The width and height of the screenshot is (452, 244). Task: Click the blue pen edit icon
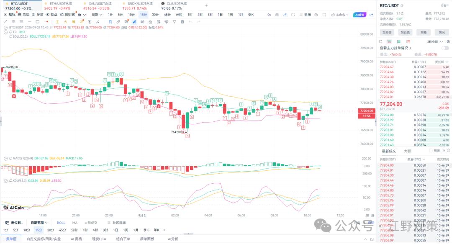point(285,15)
